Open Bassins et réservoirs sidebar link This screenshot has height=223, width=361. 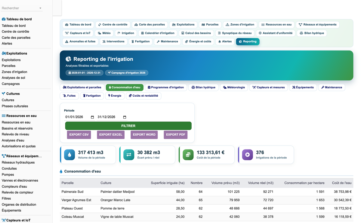pyautogui.click(x=17, y=128)
